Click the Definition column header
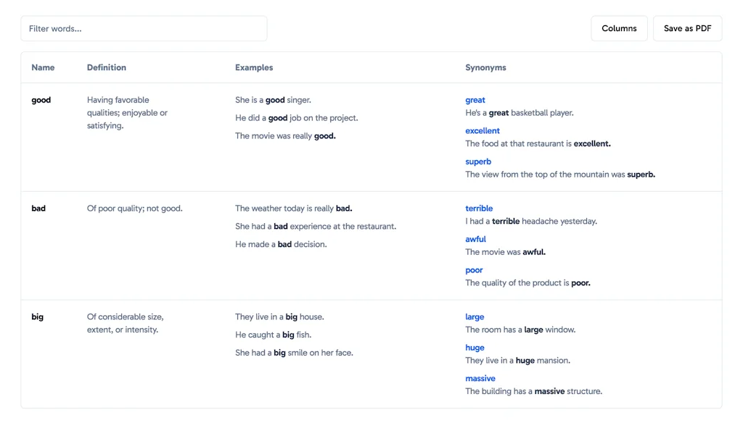This screenshot has width=743, height=423. tap(106, 67)
